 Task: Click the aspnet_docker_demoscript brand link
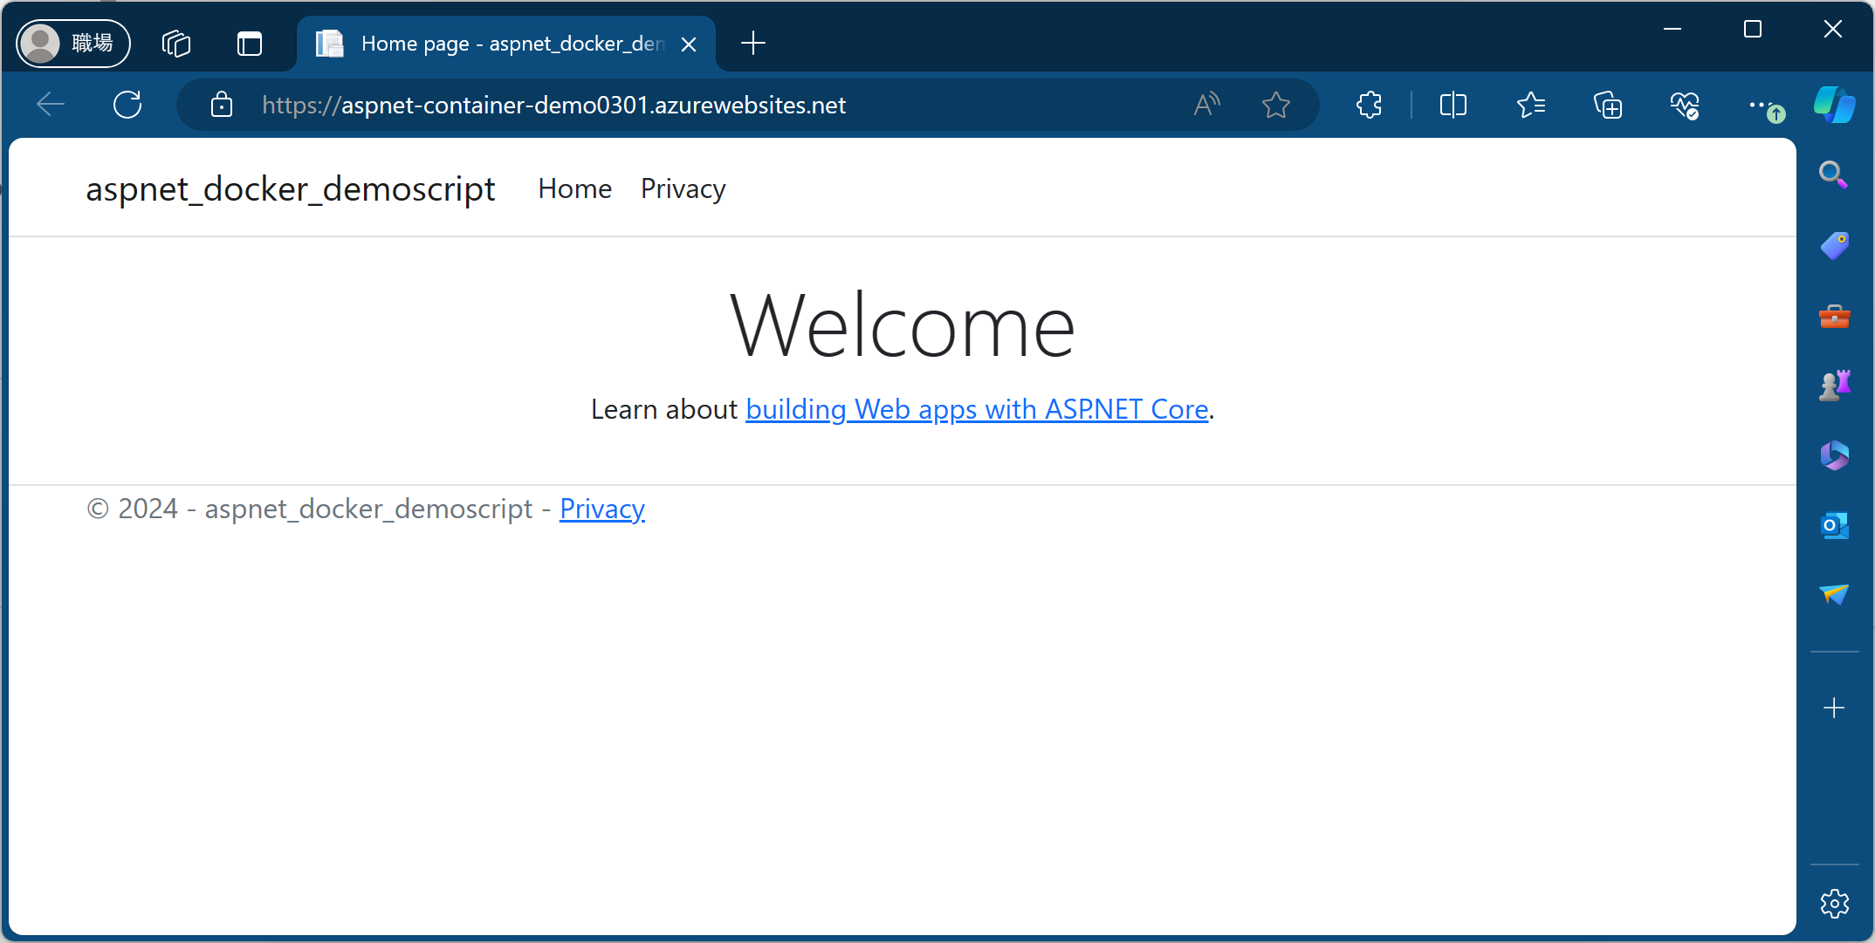[x=291, y=188]
